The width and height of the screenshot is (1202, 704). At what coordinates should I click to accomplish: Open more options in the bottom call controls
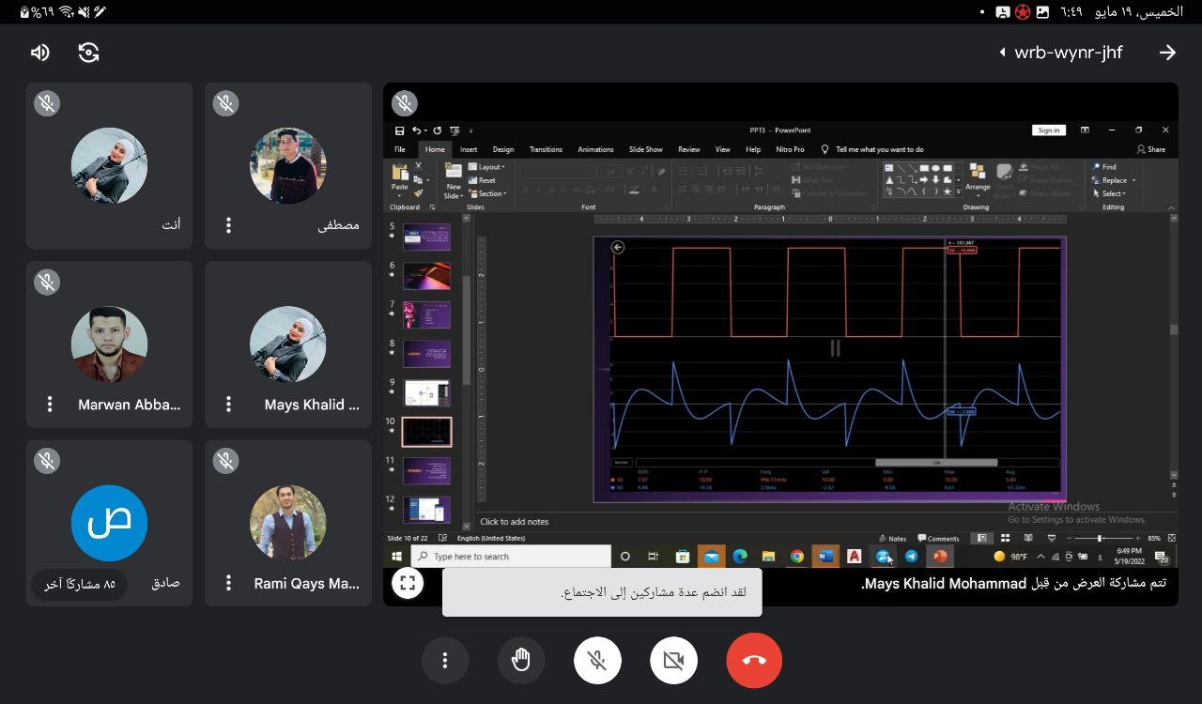pyautogui.click(x=445, y=660)
